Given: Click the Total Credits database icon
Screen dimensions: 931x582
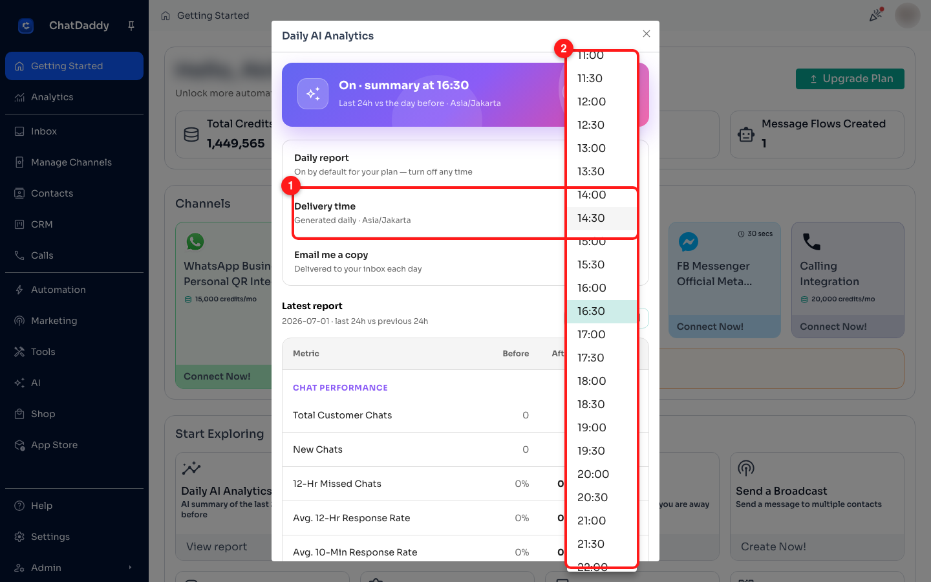Looking at the screenshot, I should tap(191, 135).
